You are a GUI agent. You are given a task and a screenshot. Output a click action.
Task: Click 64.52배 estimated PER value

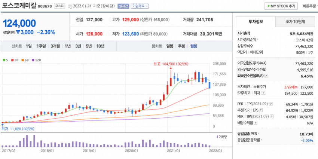[x=292, y=110]
